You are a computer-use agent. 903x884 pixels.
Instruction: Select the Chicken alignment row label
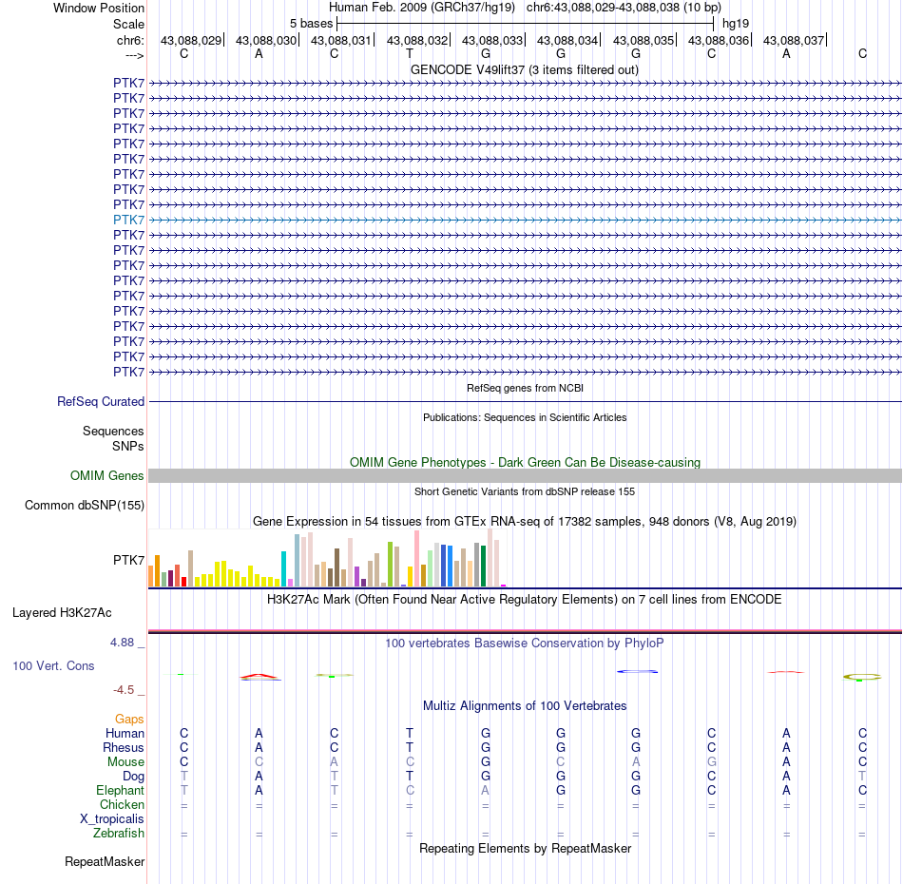click(x=122, y=804)
